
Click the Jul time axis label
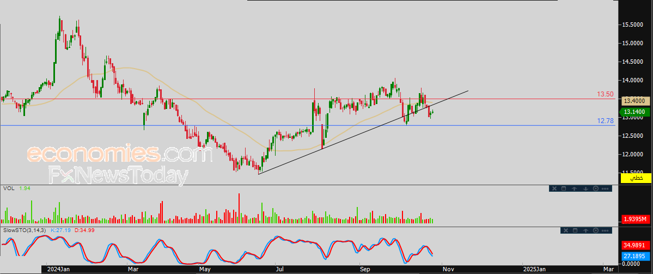coord(279,270)
